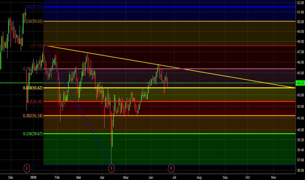Screen dimensions: 305x180
Task: Click the Feb label on time axis
Action: [x=57, y=177]
